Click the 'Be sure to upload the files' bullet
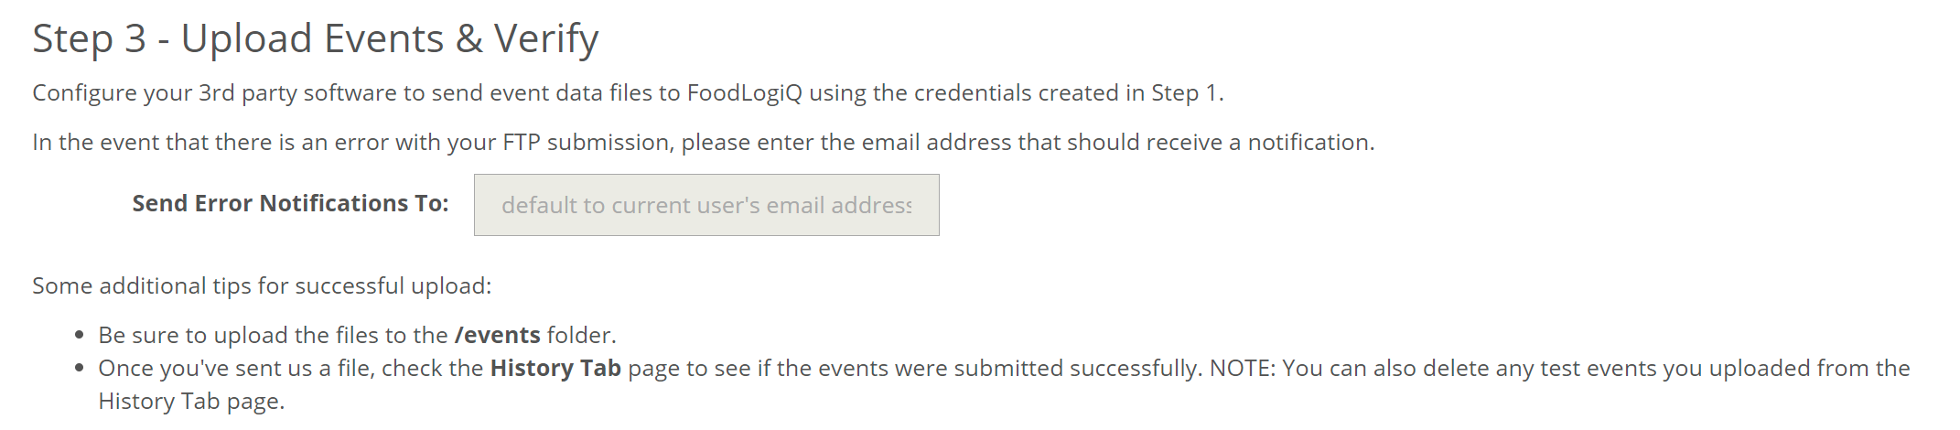Viewport: 1960px width, 430px height. click(x=358, y=335)
